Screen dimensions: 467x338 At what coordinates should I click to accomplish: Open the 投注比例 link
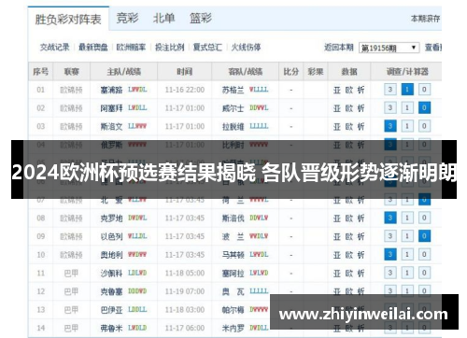point(169,48)
